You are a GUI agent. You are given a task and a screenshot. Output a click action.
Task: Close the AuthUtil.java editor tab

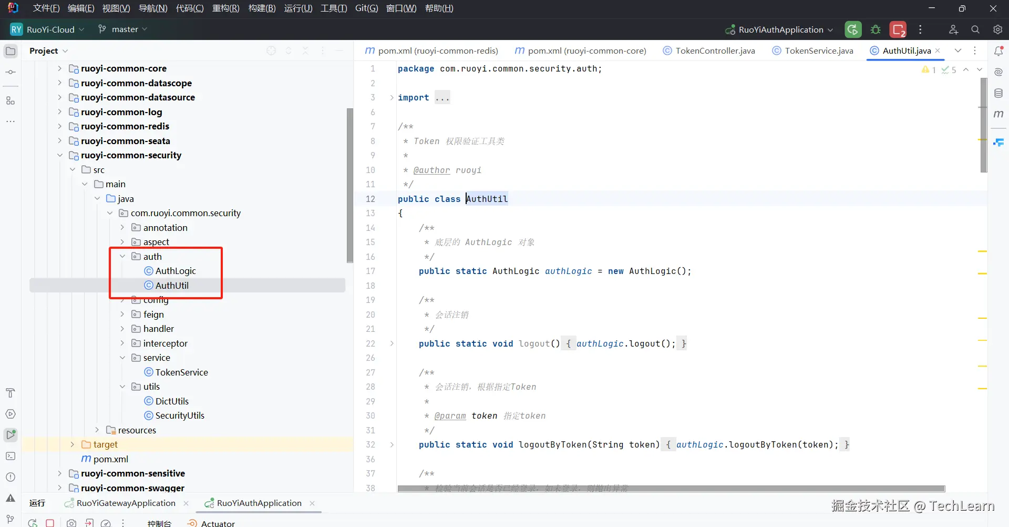(x=938, y=50)
